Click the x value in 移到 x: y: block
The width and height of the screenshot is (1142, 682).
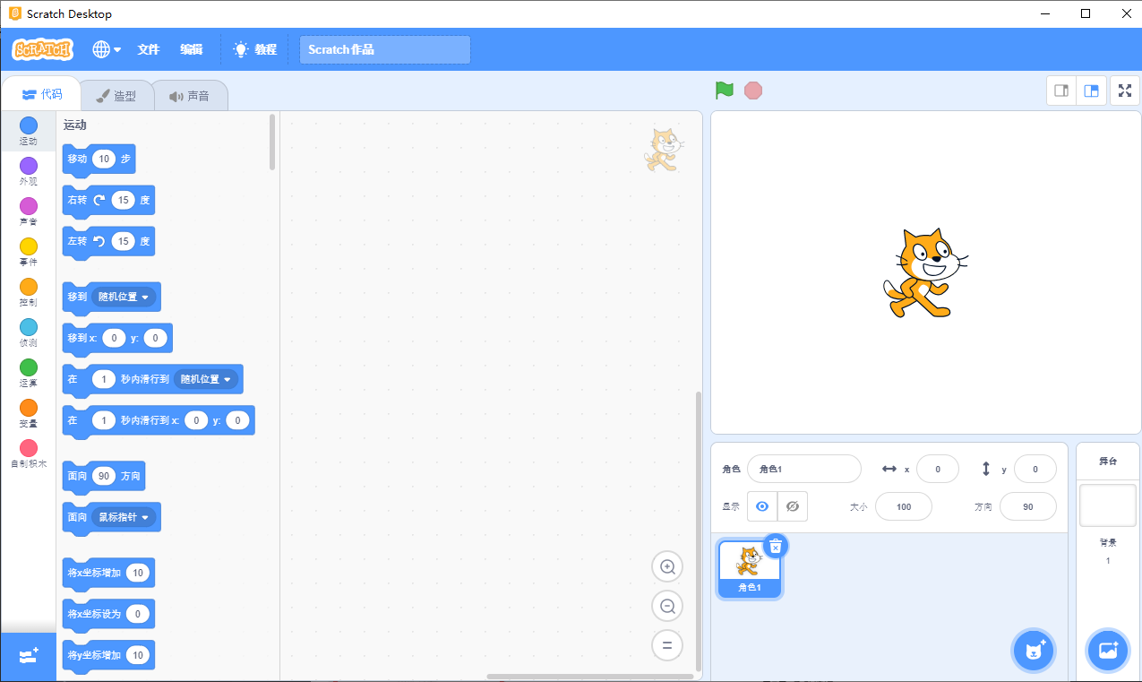coord(114,338)
